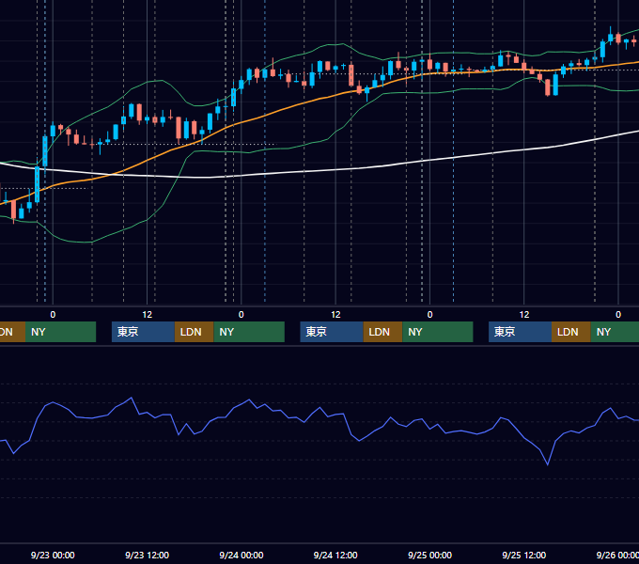Click the 9/25 00:00 date label
This screenshot has width=639, height=564.
coord(430,555)
